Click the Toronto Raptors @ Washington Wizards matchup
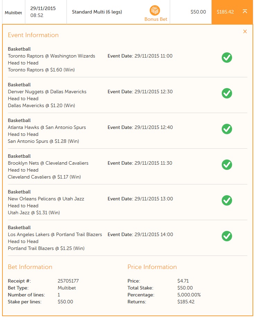This screenshot has height=320, width=256. 52,56
